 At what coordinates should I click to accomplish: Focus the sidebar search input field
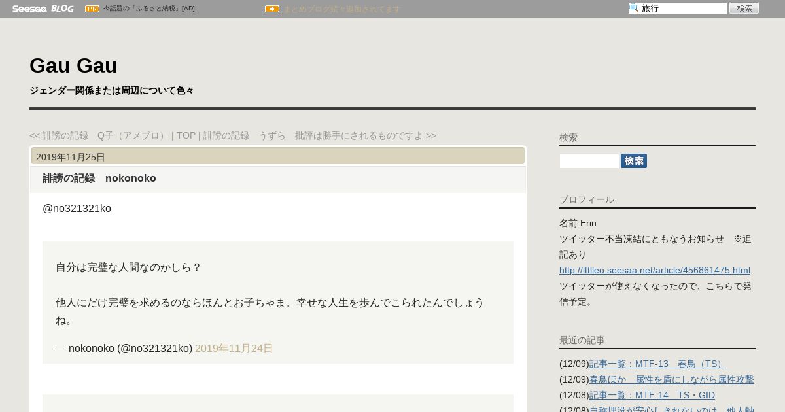(x=589, y=161)
